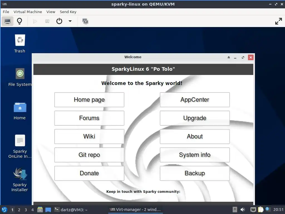
Task: Close the Welcome window
Action: point(251,57)
